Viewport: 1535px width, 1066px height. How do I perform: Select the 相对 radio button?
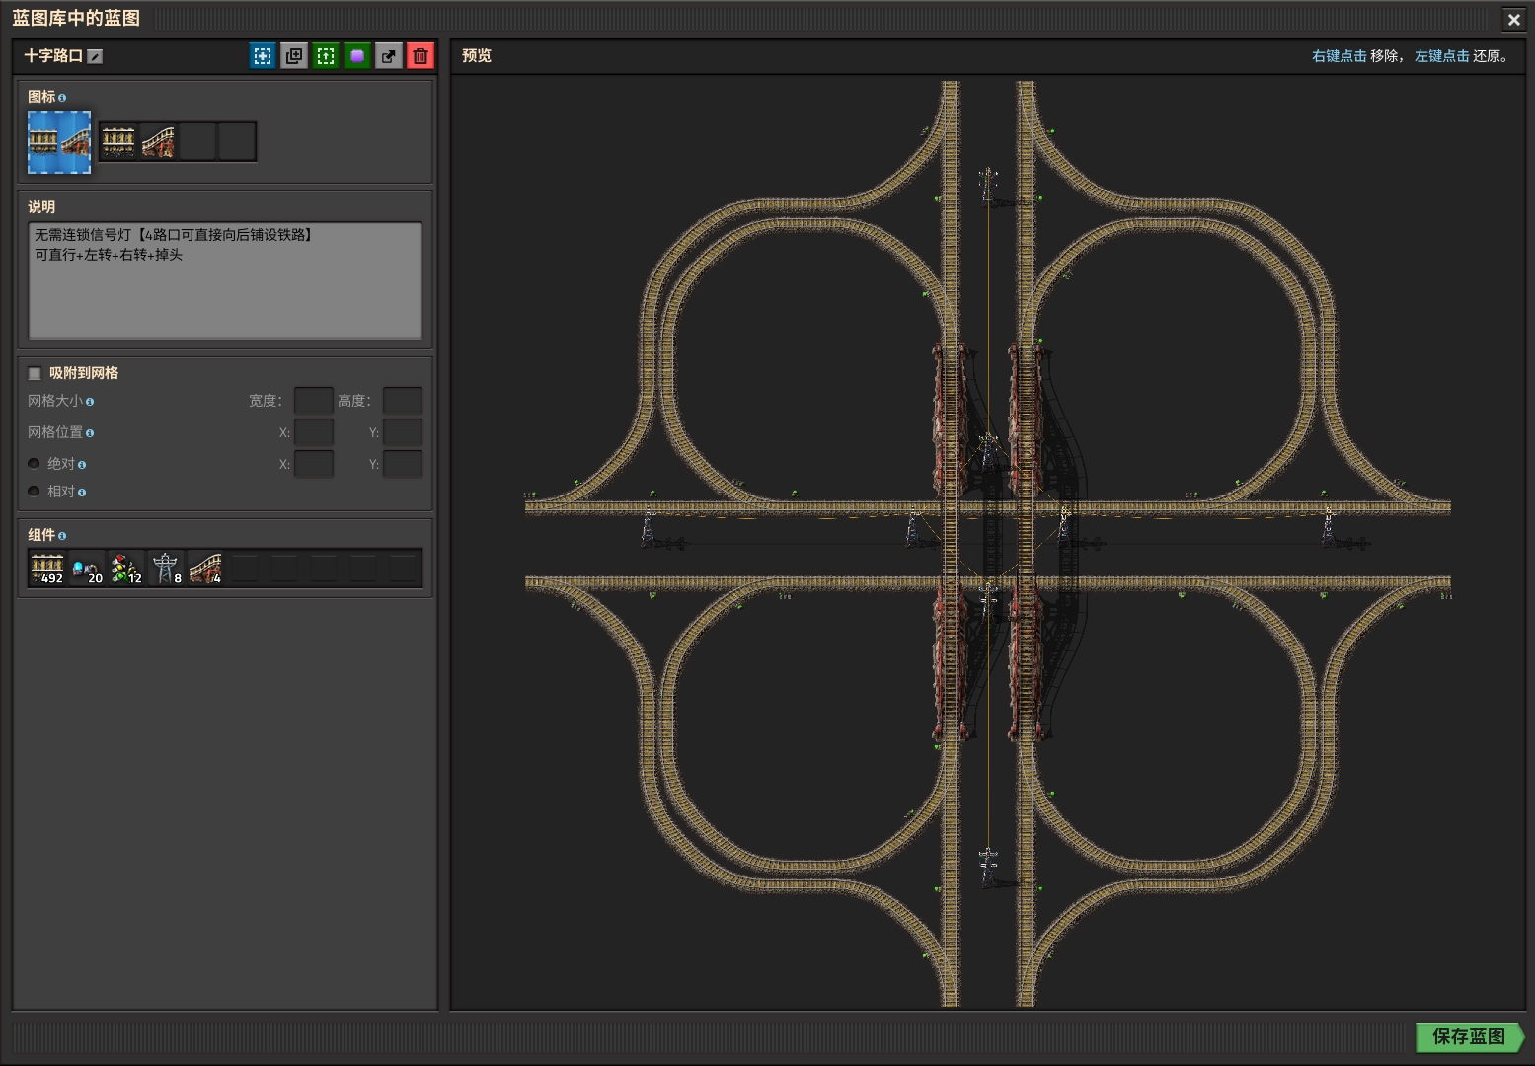coord(34,492)
